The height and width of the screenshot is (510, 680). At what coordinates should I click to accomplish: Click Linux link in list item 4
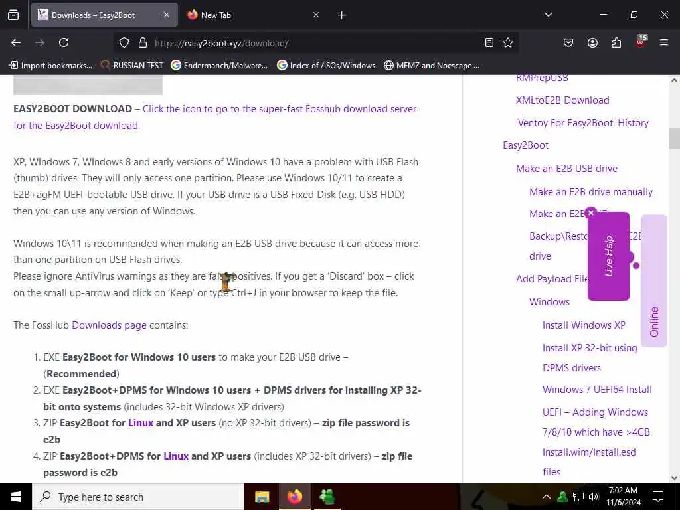pyautogui.click(x=175, y=456)
